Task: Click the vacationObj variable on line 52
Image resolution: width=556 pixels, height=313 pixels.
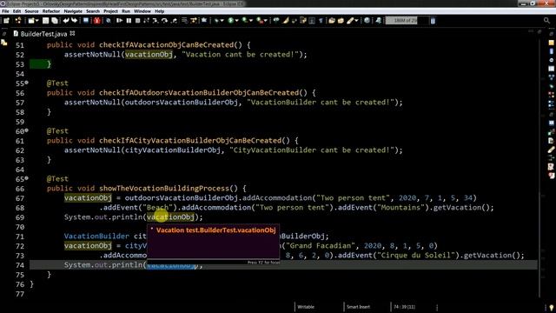Action: (149, 55)
